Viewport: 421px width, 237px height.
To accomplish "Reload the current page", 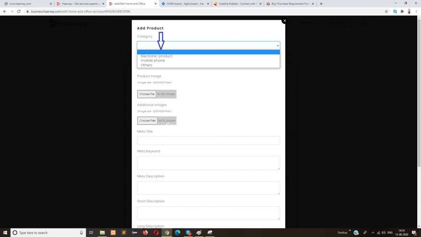I will tap(19, 11).
